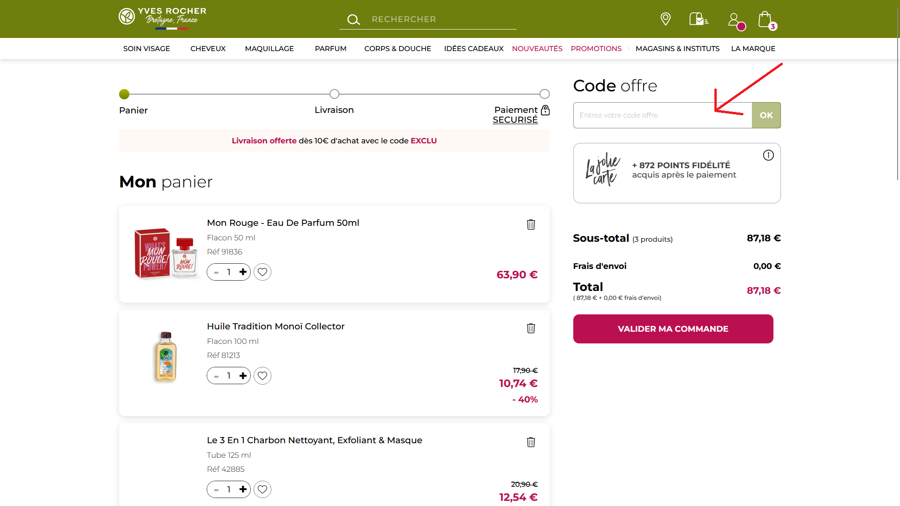
Task: Decrease Huile Monoï quantity with minus
Action: coord(216,376)
